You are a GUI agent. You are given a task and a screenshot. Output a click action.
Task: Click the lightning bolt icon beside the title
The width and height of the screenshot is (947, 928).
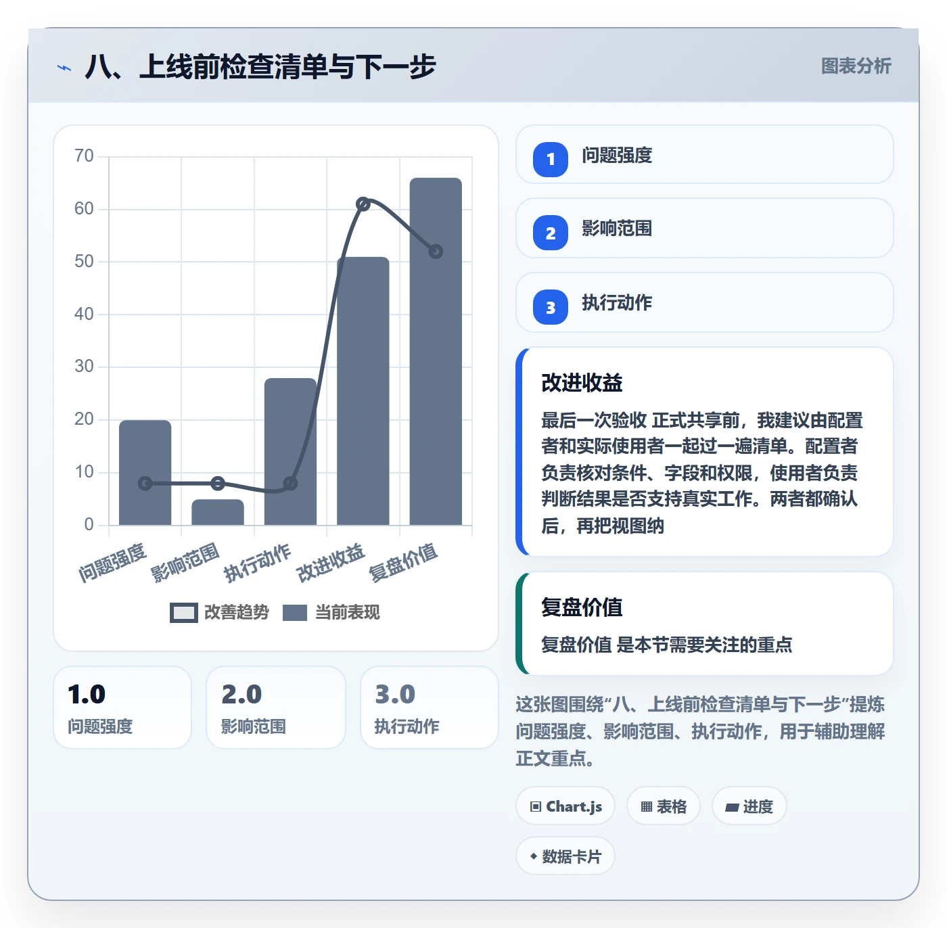click(64, 68)
